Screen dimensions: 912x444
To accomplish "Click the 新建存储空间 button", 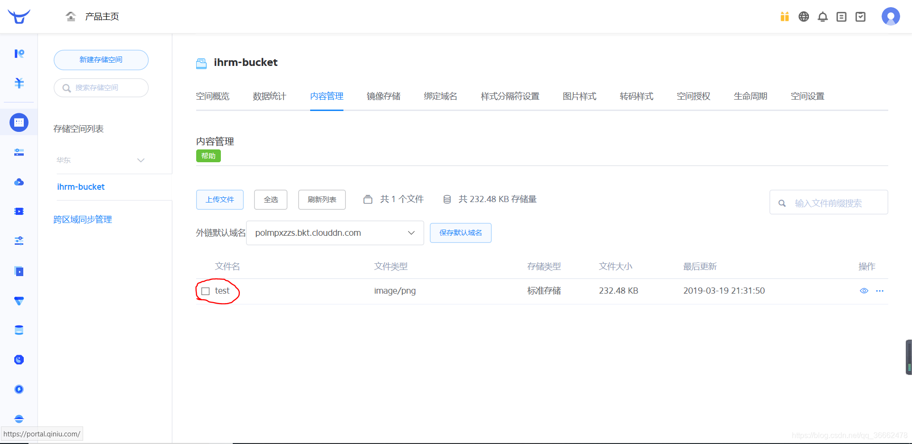I will click(101, 60).
